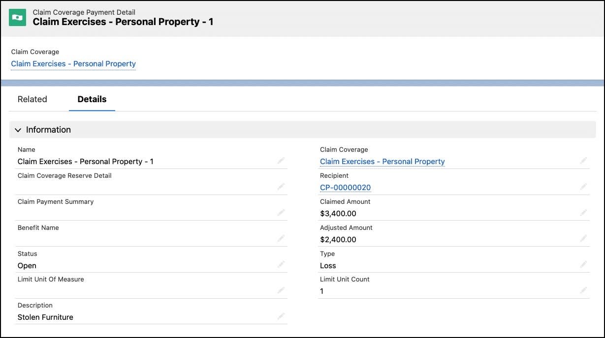Select the Details tab
Viewport: 605px width, 338px height.
point(92,99)
